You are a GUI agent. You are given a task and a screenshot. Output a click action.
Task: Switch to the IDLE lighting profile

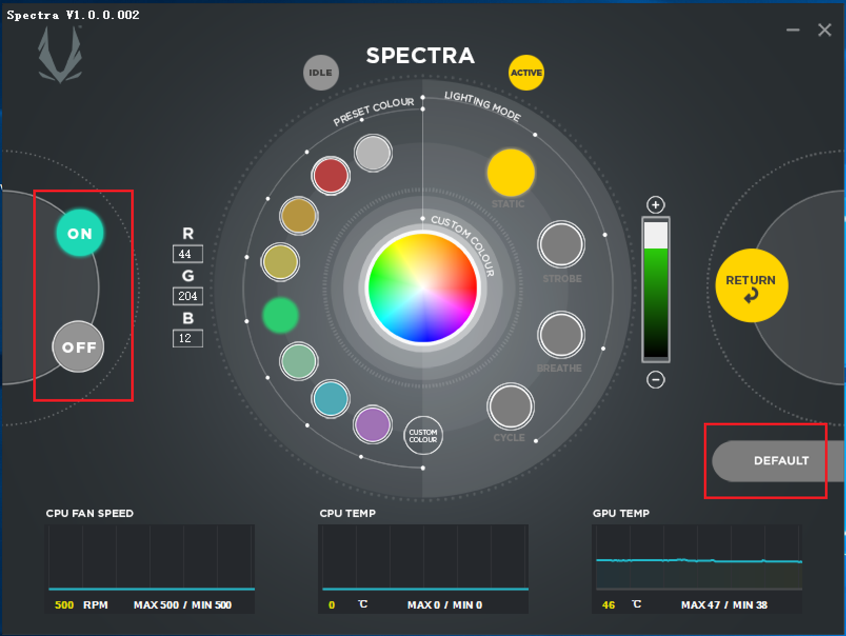pyautogui.click(x=321, y=73)
